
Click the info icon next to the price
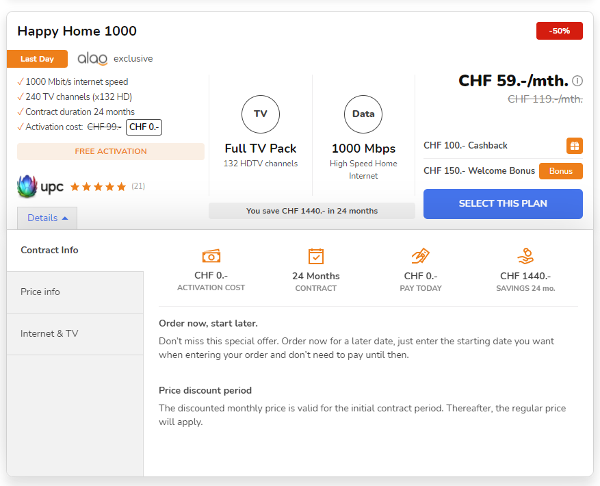(577, 81)
